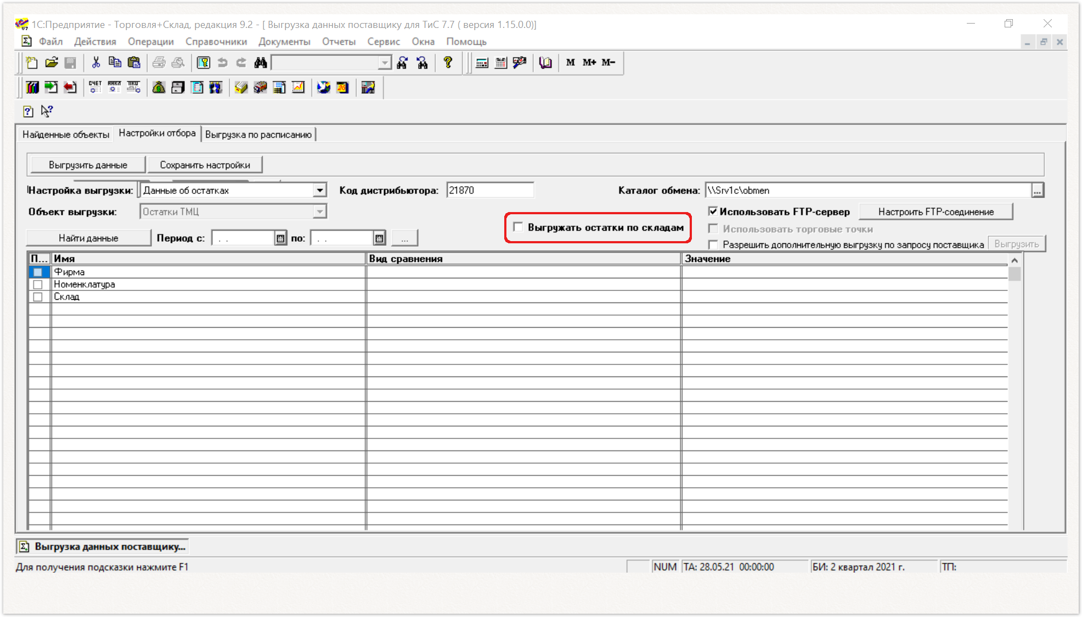Screen dimensions: 1082x617
Task: Enable Выгружать остатки по складам checkbox
Action: click(518, 227)
